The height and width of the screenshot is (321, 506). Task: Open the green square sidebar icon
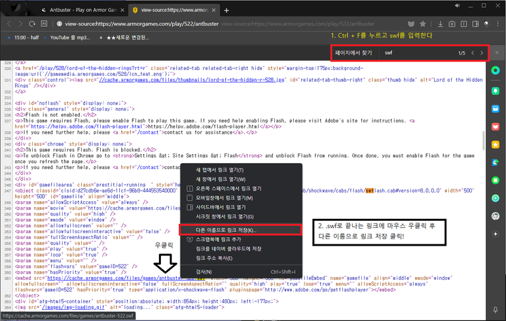pos(496,180)
